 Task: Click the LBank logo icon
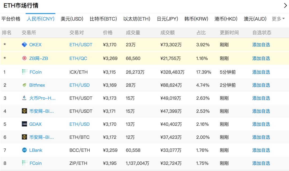pyautogui.click(x=24, y=150)
